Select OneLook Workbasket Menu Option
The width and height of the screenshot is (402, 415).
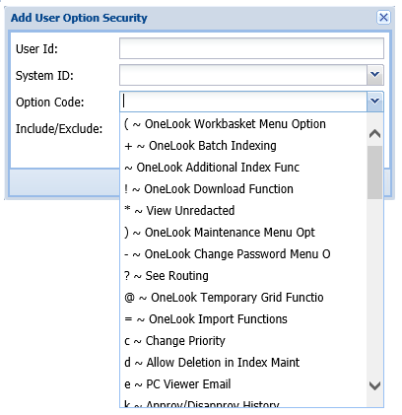pos(243,124)
